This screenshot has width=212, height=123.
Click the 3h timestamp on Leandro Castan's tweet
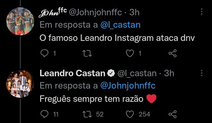pyautogui.click(x=169, y=73)
